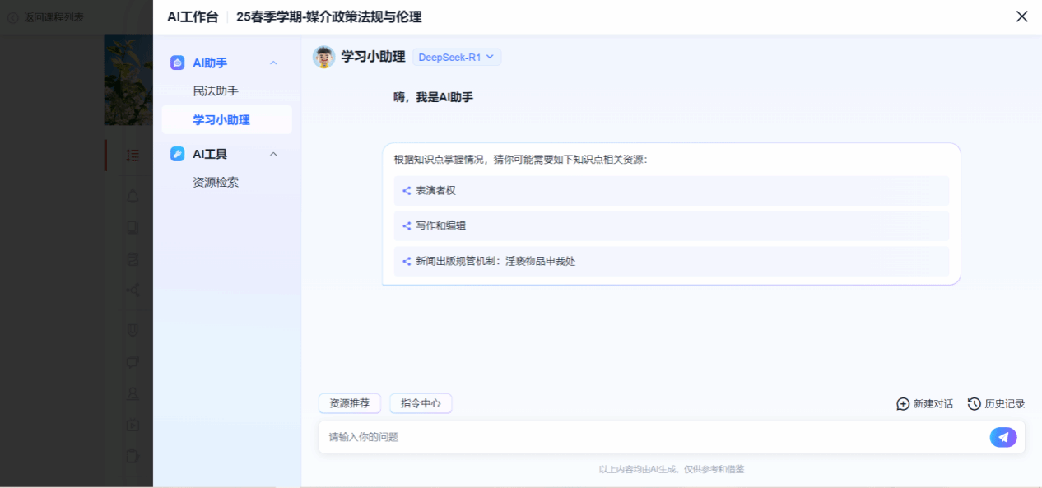Screen dimensions: 1042x488
Task: Click the 指令中心 button
Action: point(421,403)
